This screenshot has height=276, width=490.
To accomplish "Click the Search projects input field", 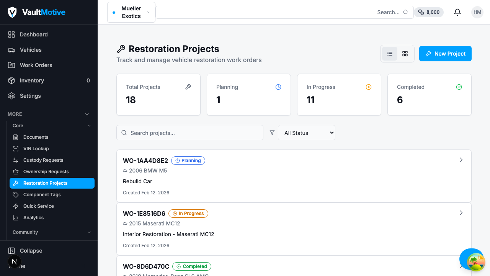I will [x=190, y=133].
